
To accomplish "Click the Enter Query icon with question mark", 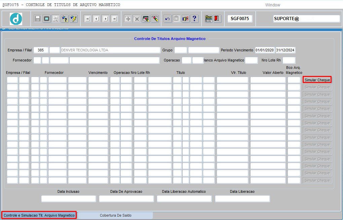I will (65, 19).
